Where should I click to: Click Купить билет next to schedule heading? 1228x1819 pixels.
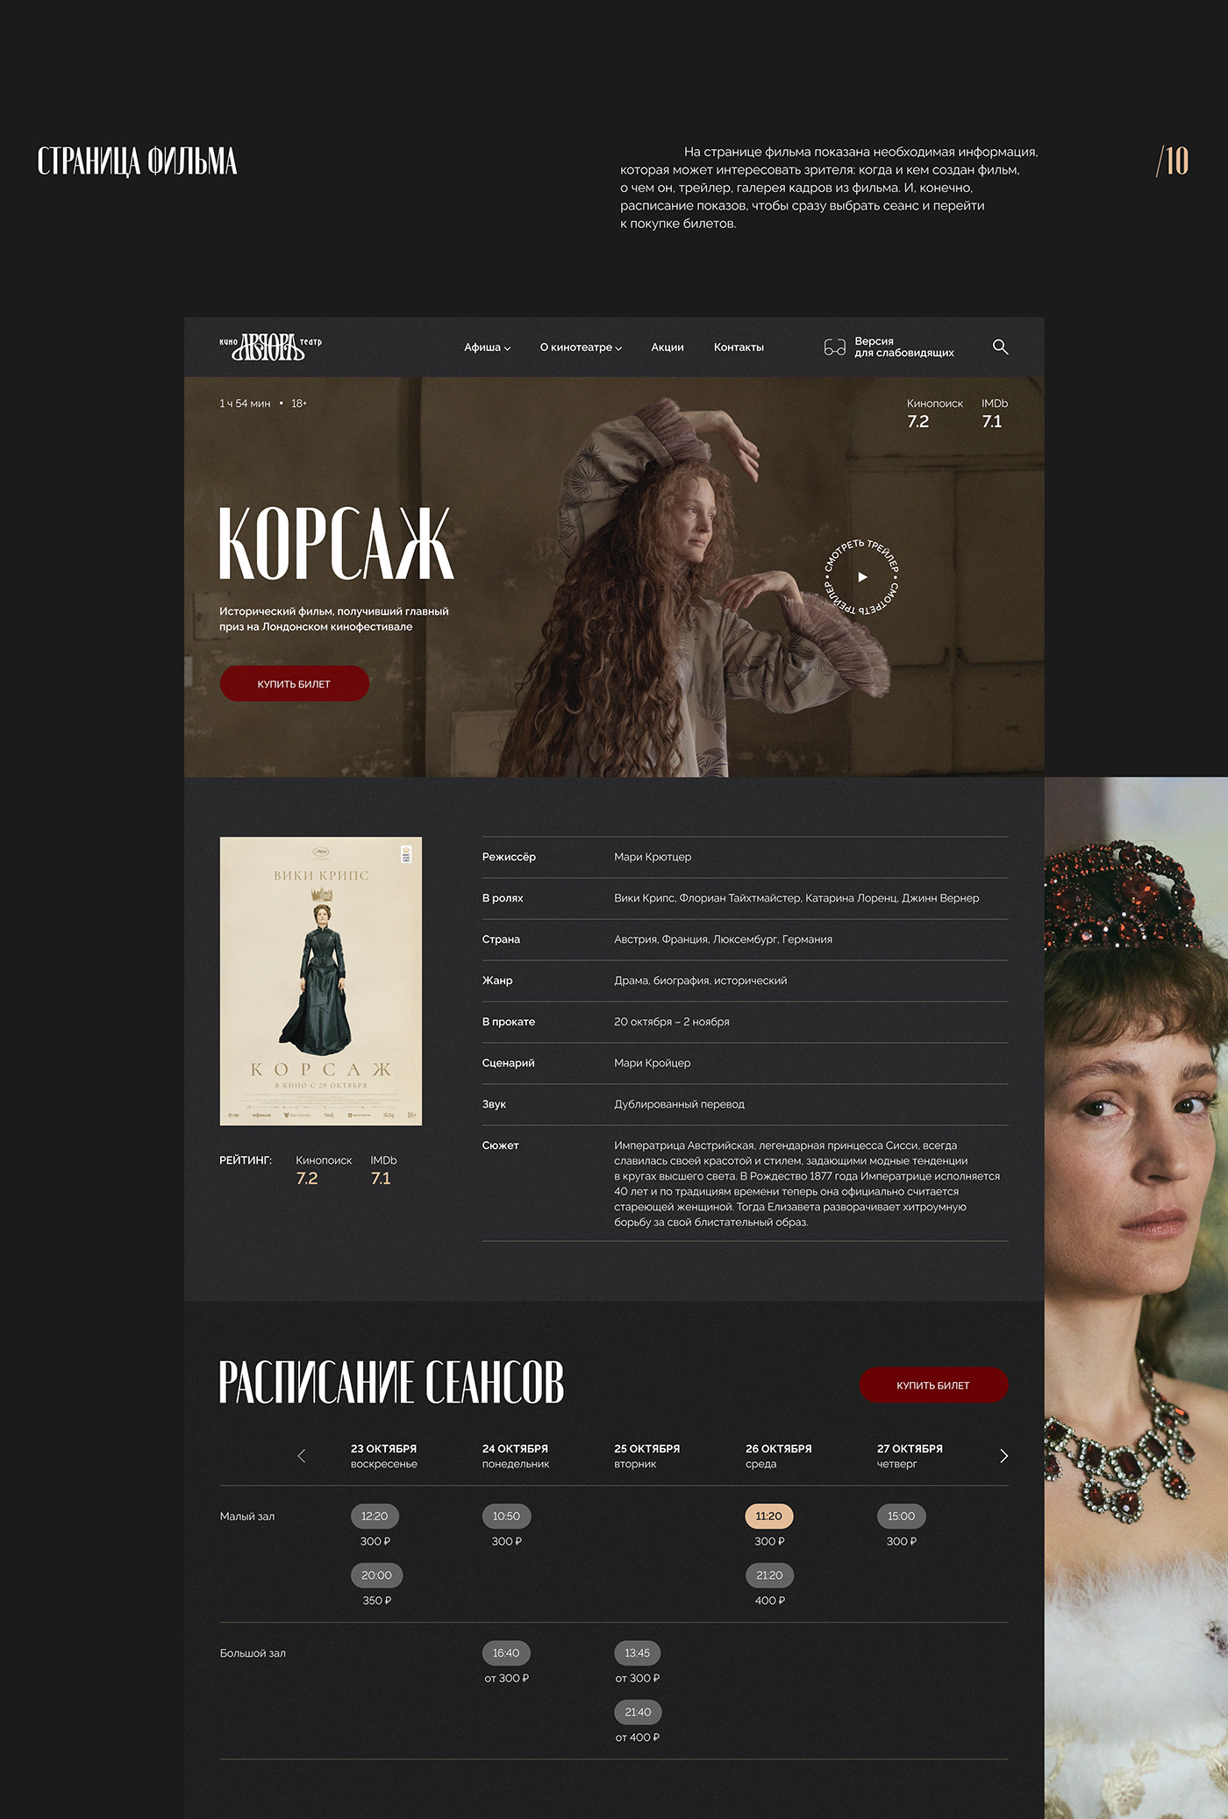pos(933,1385)
